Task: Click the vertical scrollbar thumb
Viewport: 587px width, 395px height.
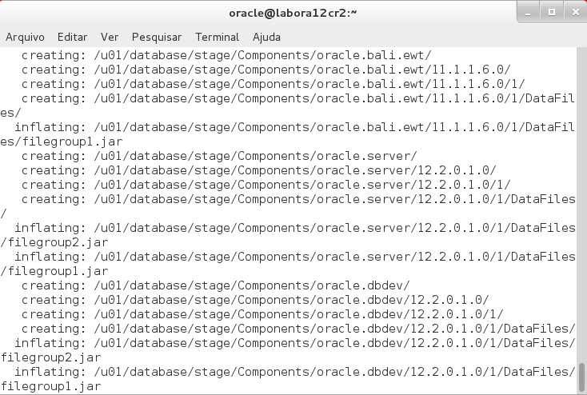Action: coord(581,374)
